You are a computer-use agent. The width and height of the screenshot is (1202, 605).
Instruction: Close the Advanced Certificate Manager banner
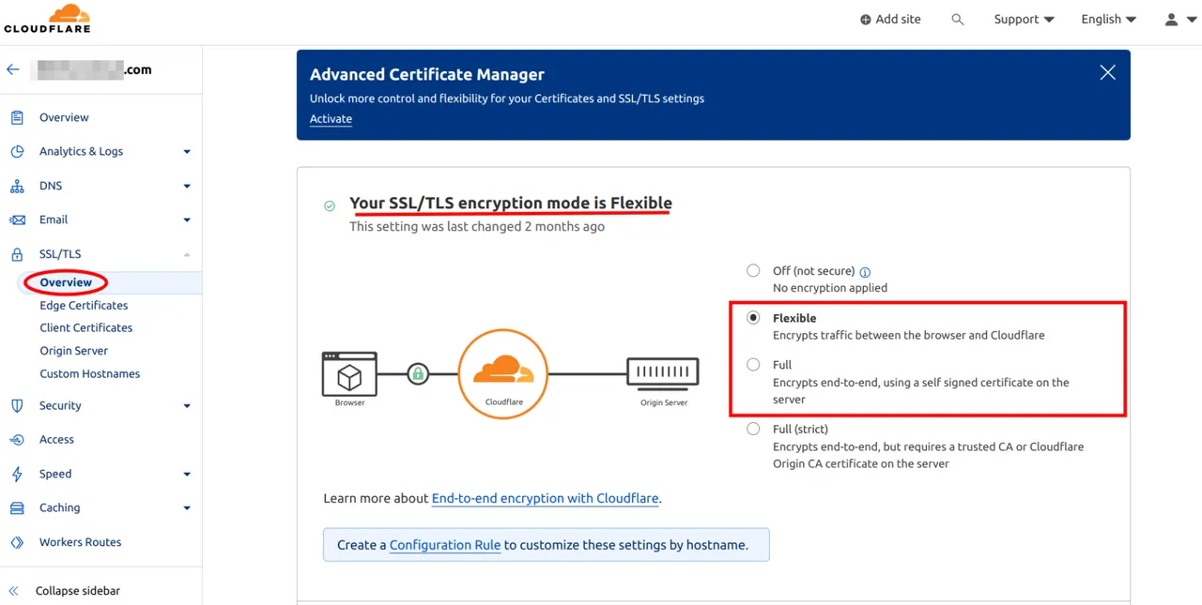point(1108,72)
